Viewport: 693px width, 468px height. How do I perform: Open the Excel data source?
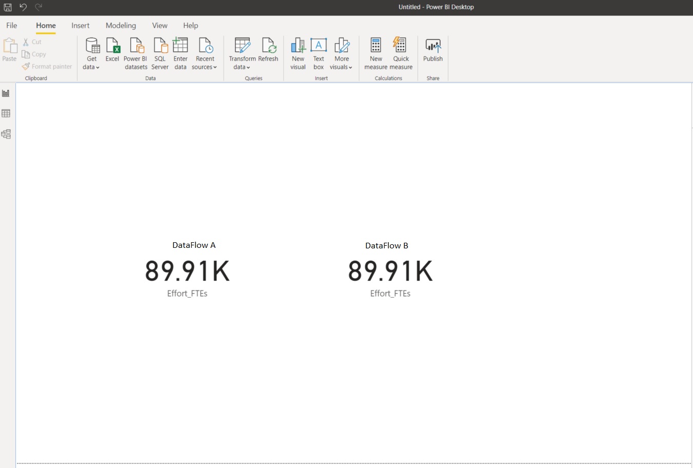(x=112, y=50)
